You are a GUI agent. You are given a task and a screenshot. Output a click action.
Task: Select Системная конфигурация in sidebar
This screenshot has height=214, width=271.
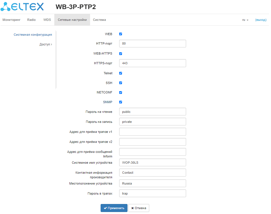(x=33, y=35)
